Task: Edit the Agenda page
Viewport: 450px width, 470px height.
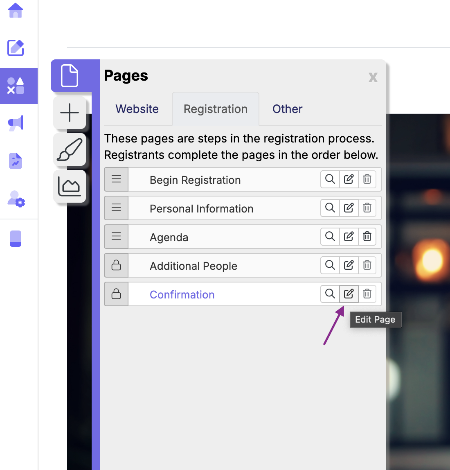Action: (349, 237)
